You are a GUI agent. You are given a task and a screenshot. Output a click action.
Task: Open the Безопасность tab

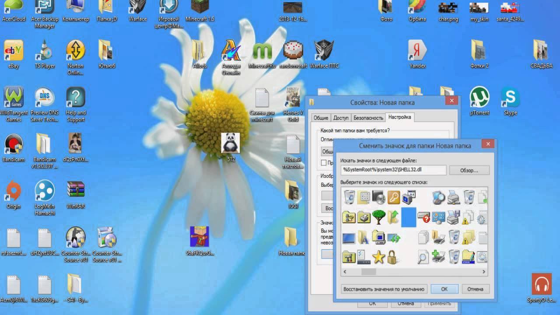368,118
